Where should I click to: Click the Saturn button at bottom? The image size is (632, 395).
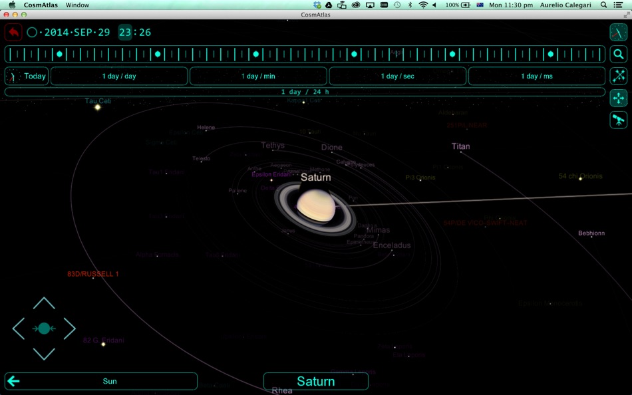(315, 381)
